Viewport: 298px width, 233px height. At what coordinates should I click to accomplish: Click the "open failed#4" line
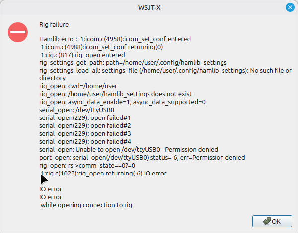click(x=84, y=141)
